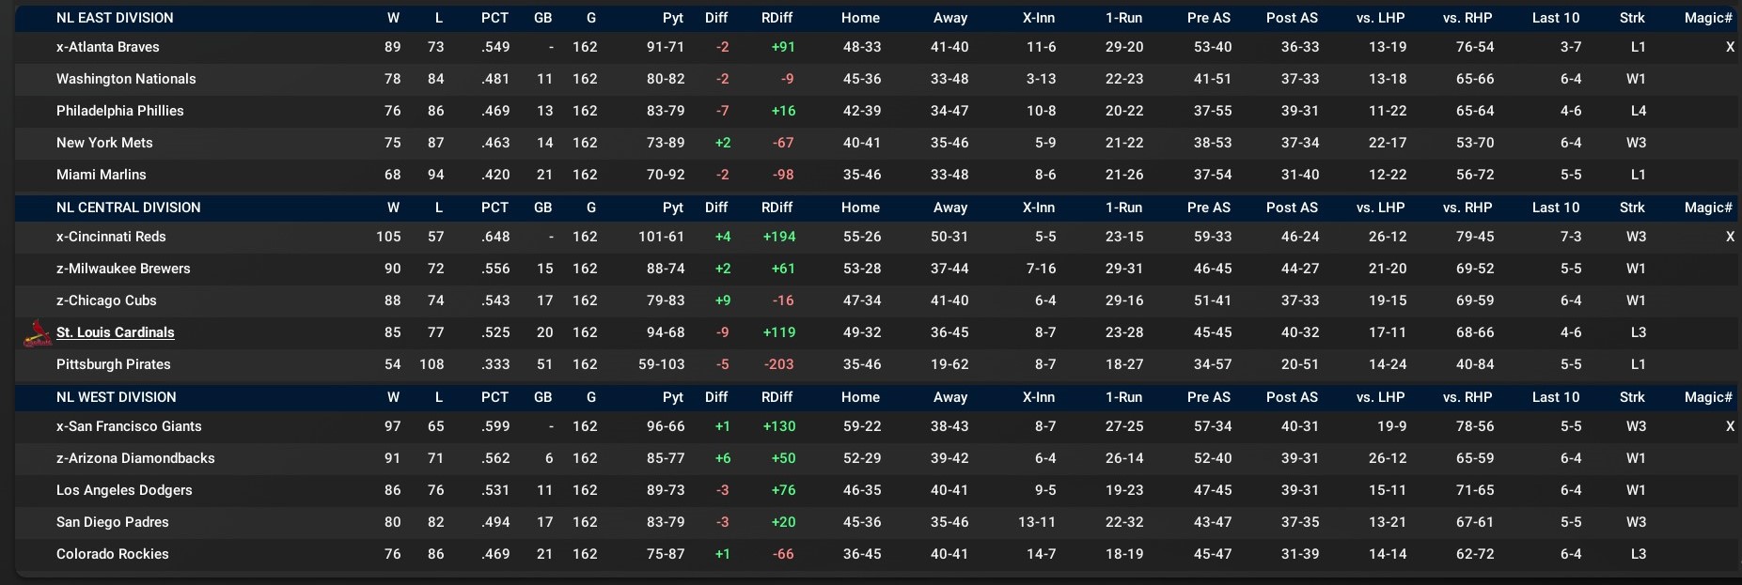Sort NL West Division by Last 10 header
Image resolution: width=1742 pixels, height=585 pixels.
1556,397
